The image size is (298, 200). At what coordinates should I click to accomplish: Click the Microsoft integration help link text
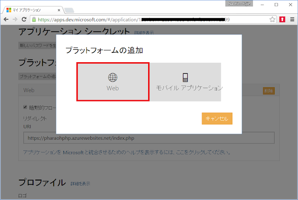pos(127,152)
